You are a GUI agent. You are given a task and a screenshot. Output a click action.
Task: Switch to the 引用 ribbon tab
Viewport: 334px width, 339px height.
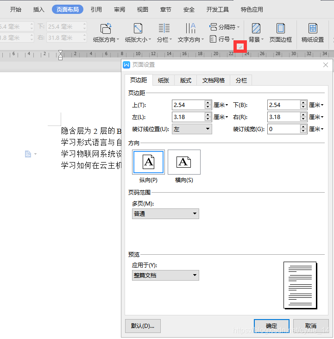click(x=96, y=10)
